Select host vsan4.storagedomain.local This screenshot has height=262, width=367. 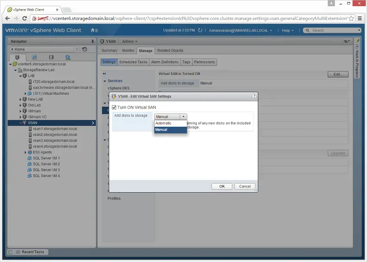click(55, 147)
